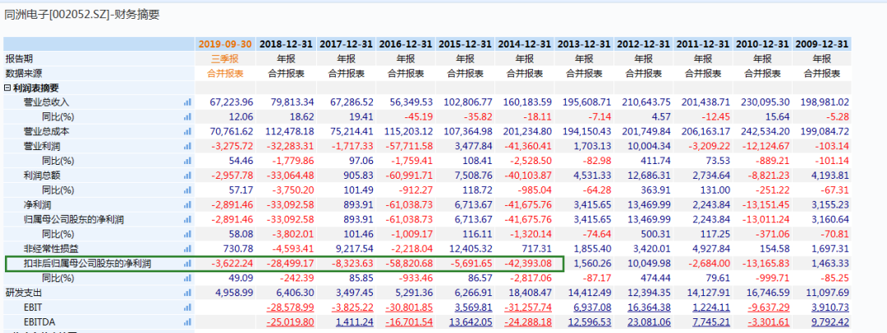This screenshot has width=887, height=333.
Task: Click the chart icon in 扣非后归属母公司股东的净利润 row
Action: click(x=187, y=263)
